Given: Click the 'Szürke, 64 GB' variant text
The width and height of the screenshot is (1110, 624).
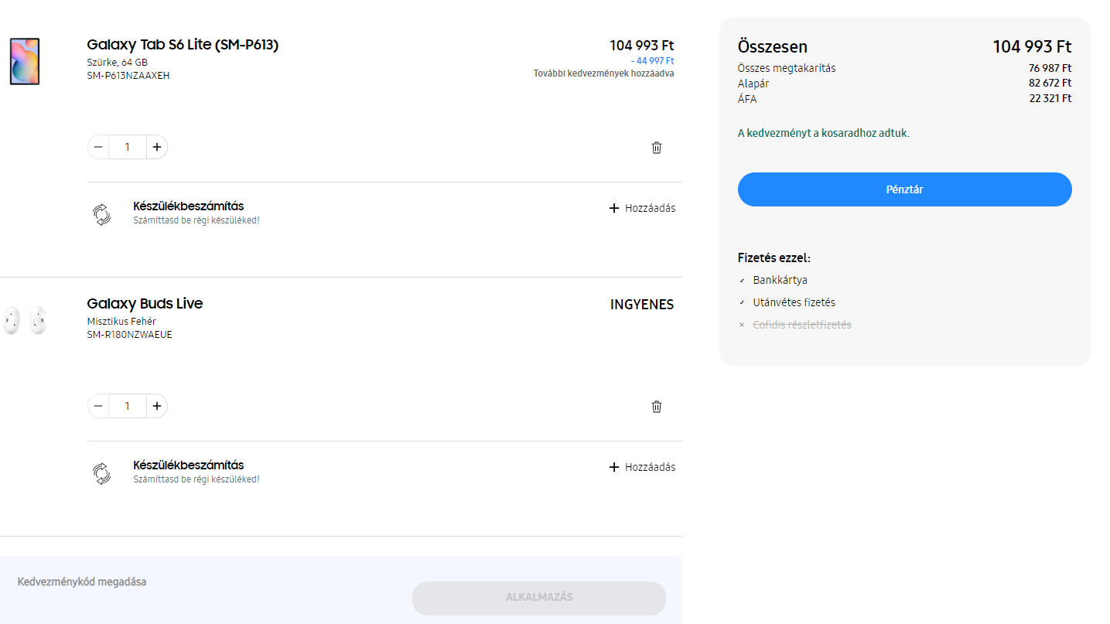Looking at the screenshot, I should click(118, 62).
